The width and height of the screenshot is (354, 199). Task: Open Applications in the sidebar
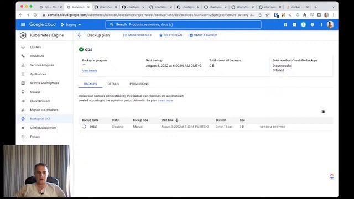(38, 74)
